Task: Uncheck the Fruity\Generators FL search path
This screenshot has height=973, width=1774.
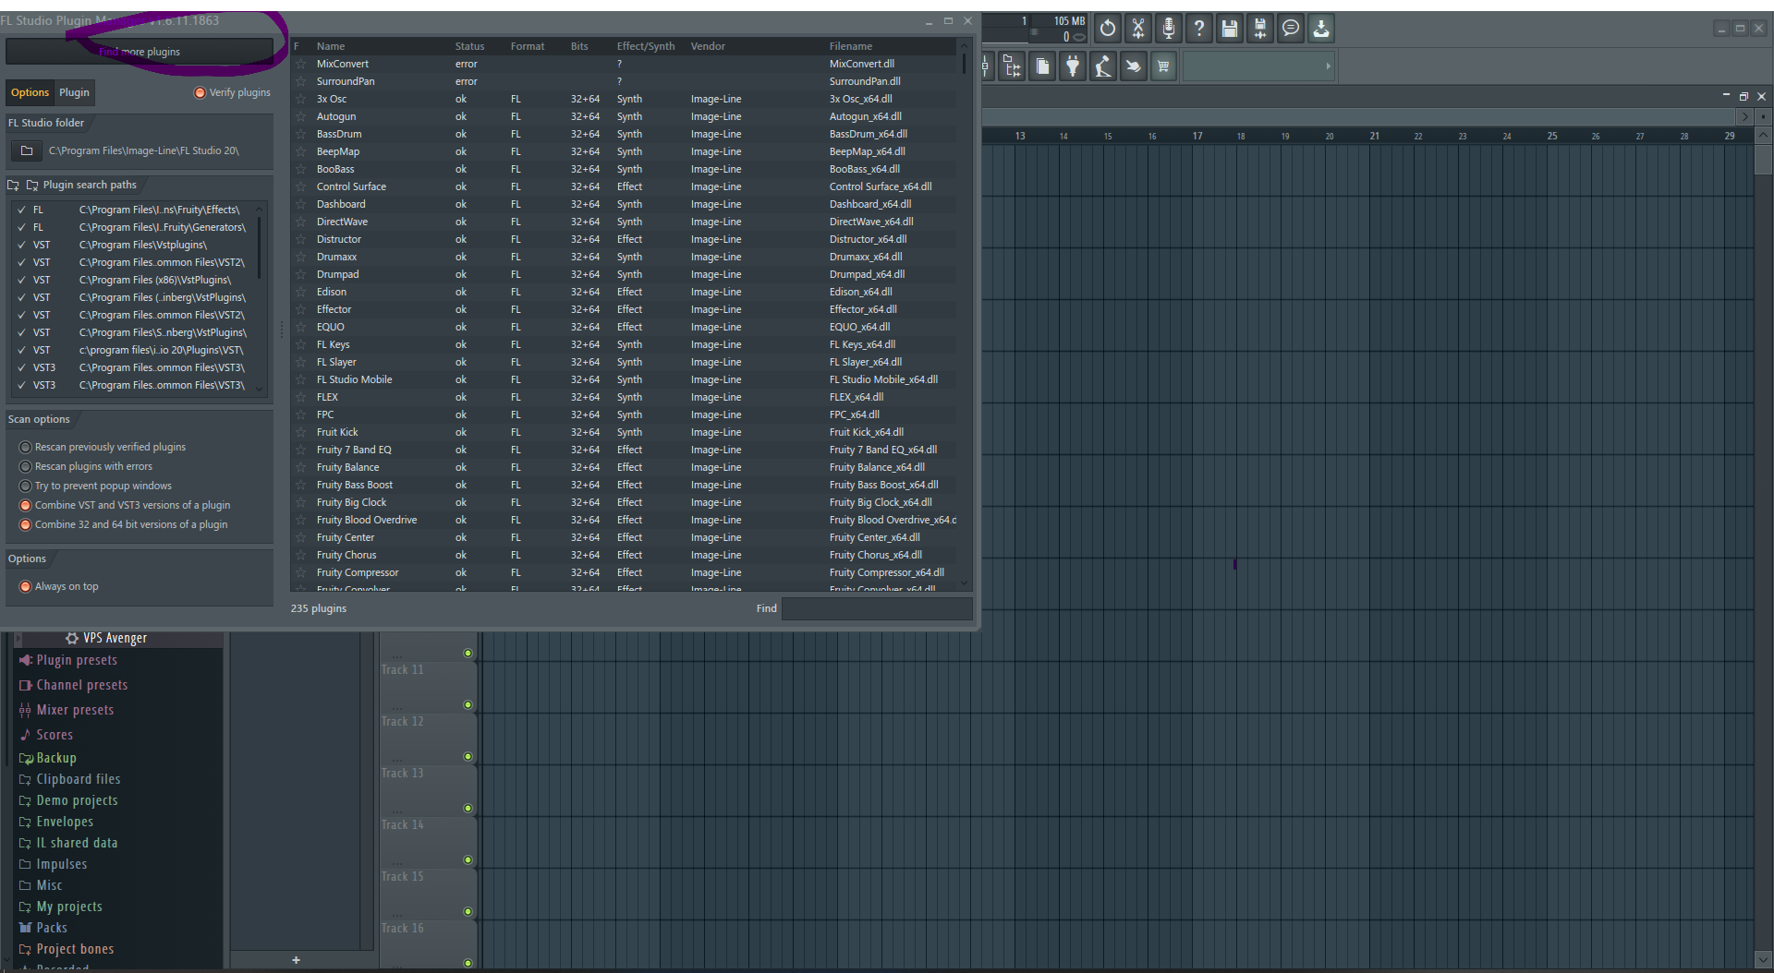Action: [x=21, y=227]
